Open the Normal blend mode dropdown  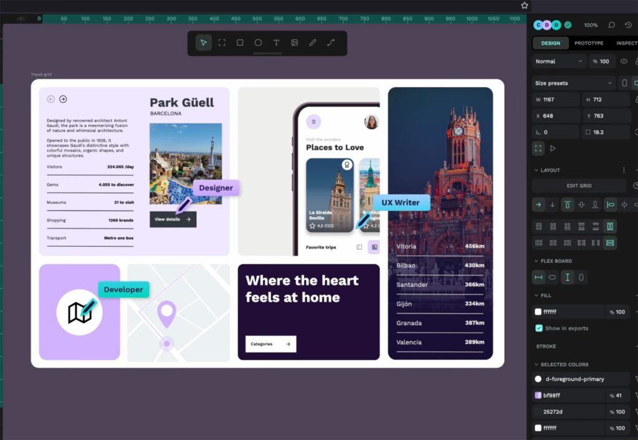559,61
